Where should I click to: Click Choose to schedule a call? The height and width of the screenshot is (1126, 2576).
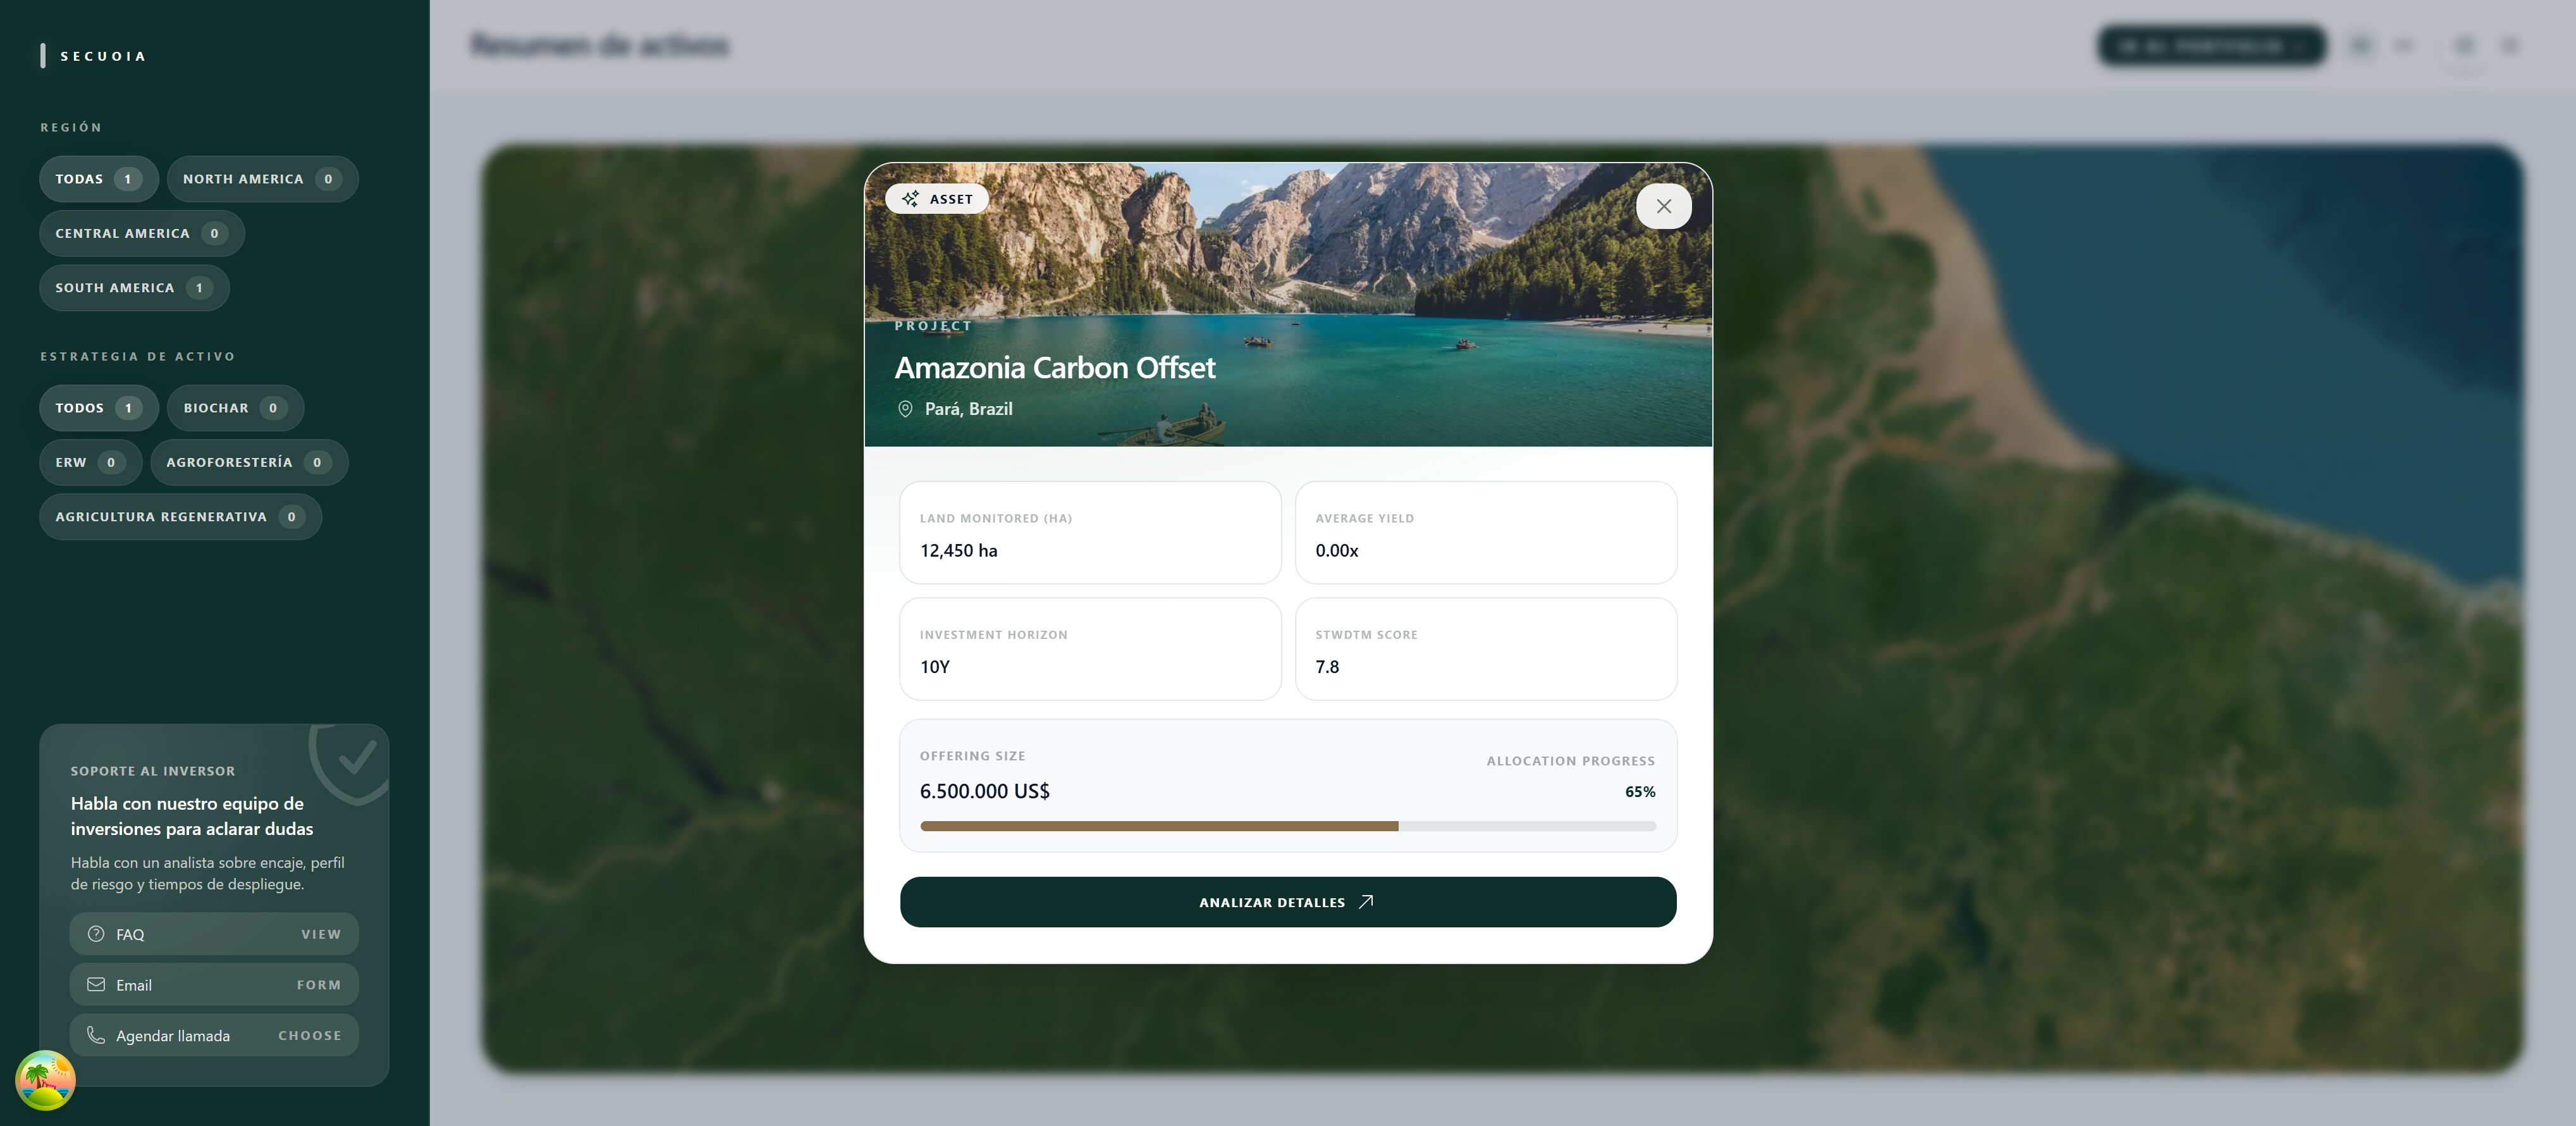(310, 1035)
